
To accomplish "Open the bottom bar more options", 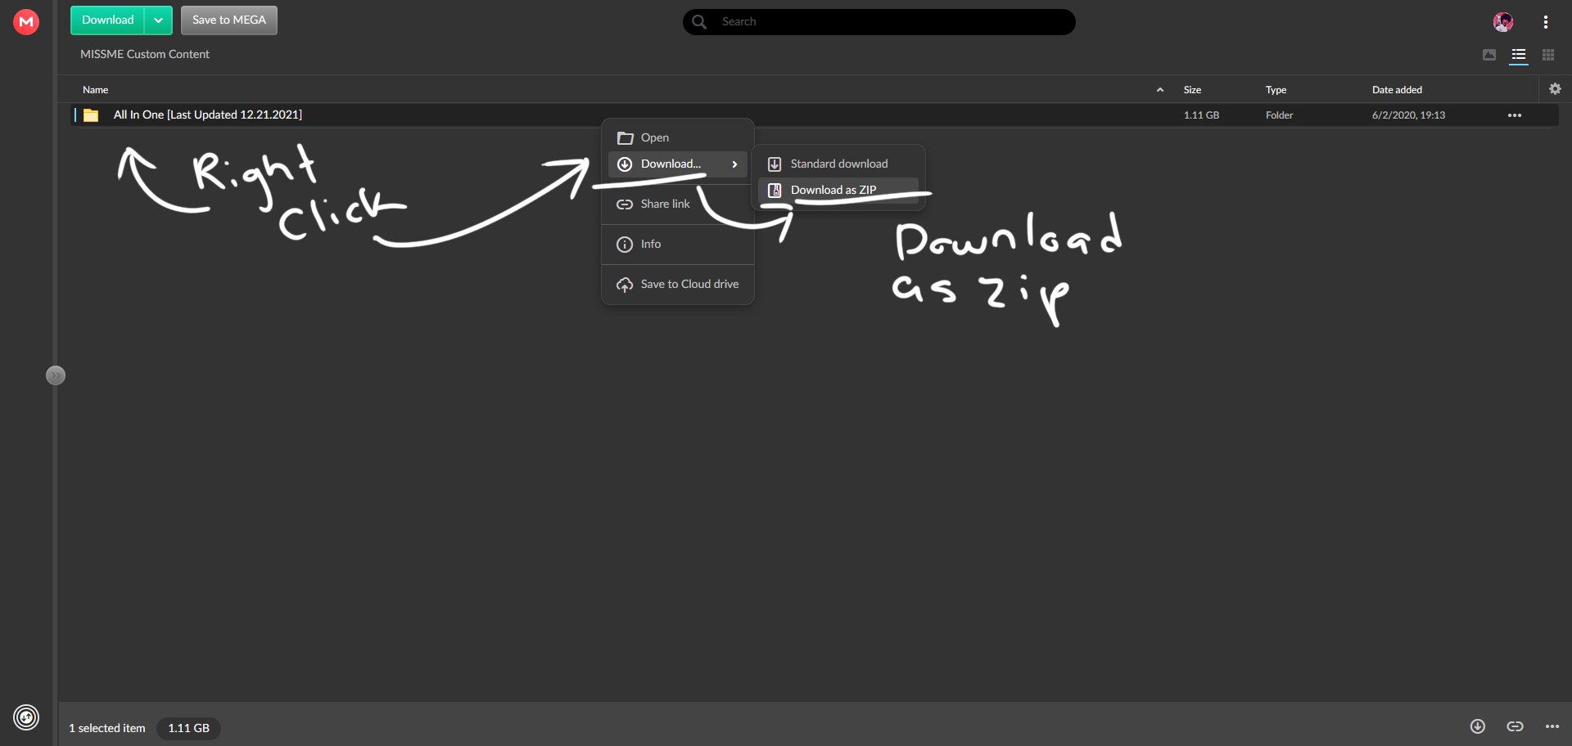I will tap(1552, 726).
